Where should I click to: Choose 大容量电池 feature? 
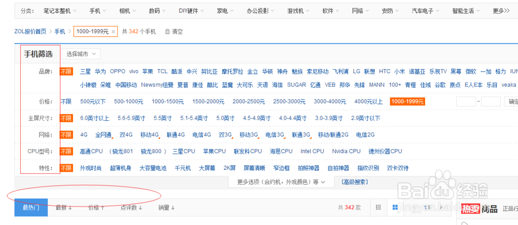[153, 168]
